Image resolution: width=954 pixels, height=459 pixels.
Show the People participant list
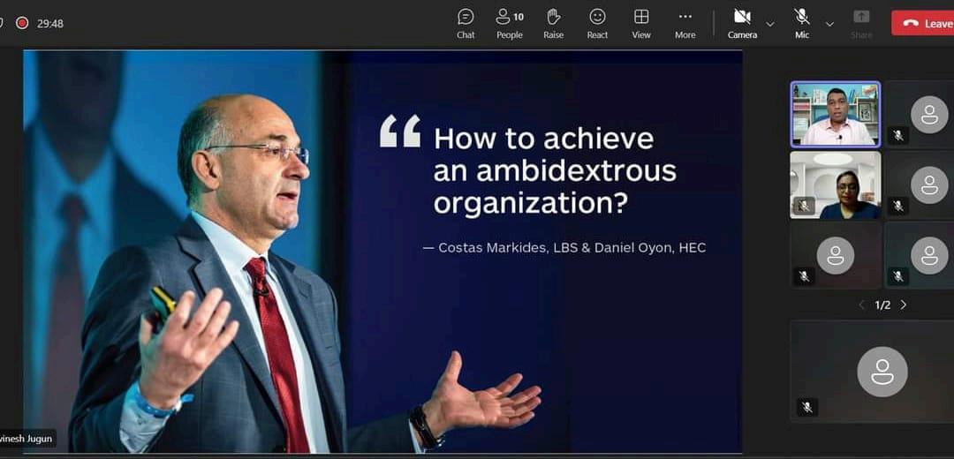pyautogui.click(x=510, y=24)
